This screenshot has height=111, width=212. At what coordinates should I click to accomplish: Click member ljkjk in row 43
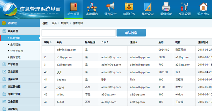click(59, 72)
